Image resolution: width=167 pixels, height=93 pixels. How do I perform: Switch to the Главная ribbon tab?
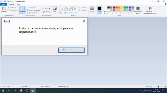click(x=11, y=4)
